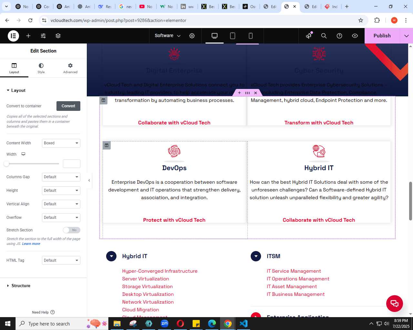Screen dimensions: 413x330
Task: Open Opera browser from taskbar
Action: point(180,324)
